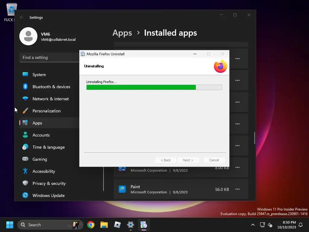Minimize the Mozilla Firefox Uninstall window
The height and width of the screenshot is (232, 309).
[195, 54]
